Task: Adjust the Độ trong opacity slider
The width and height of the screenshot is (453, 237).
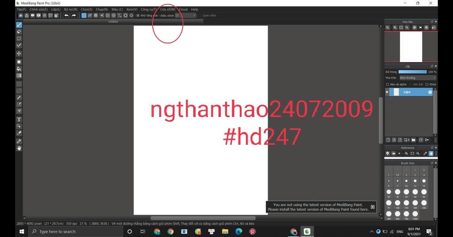Action: tap(413, 72)
